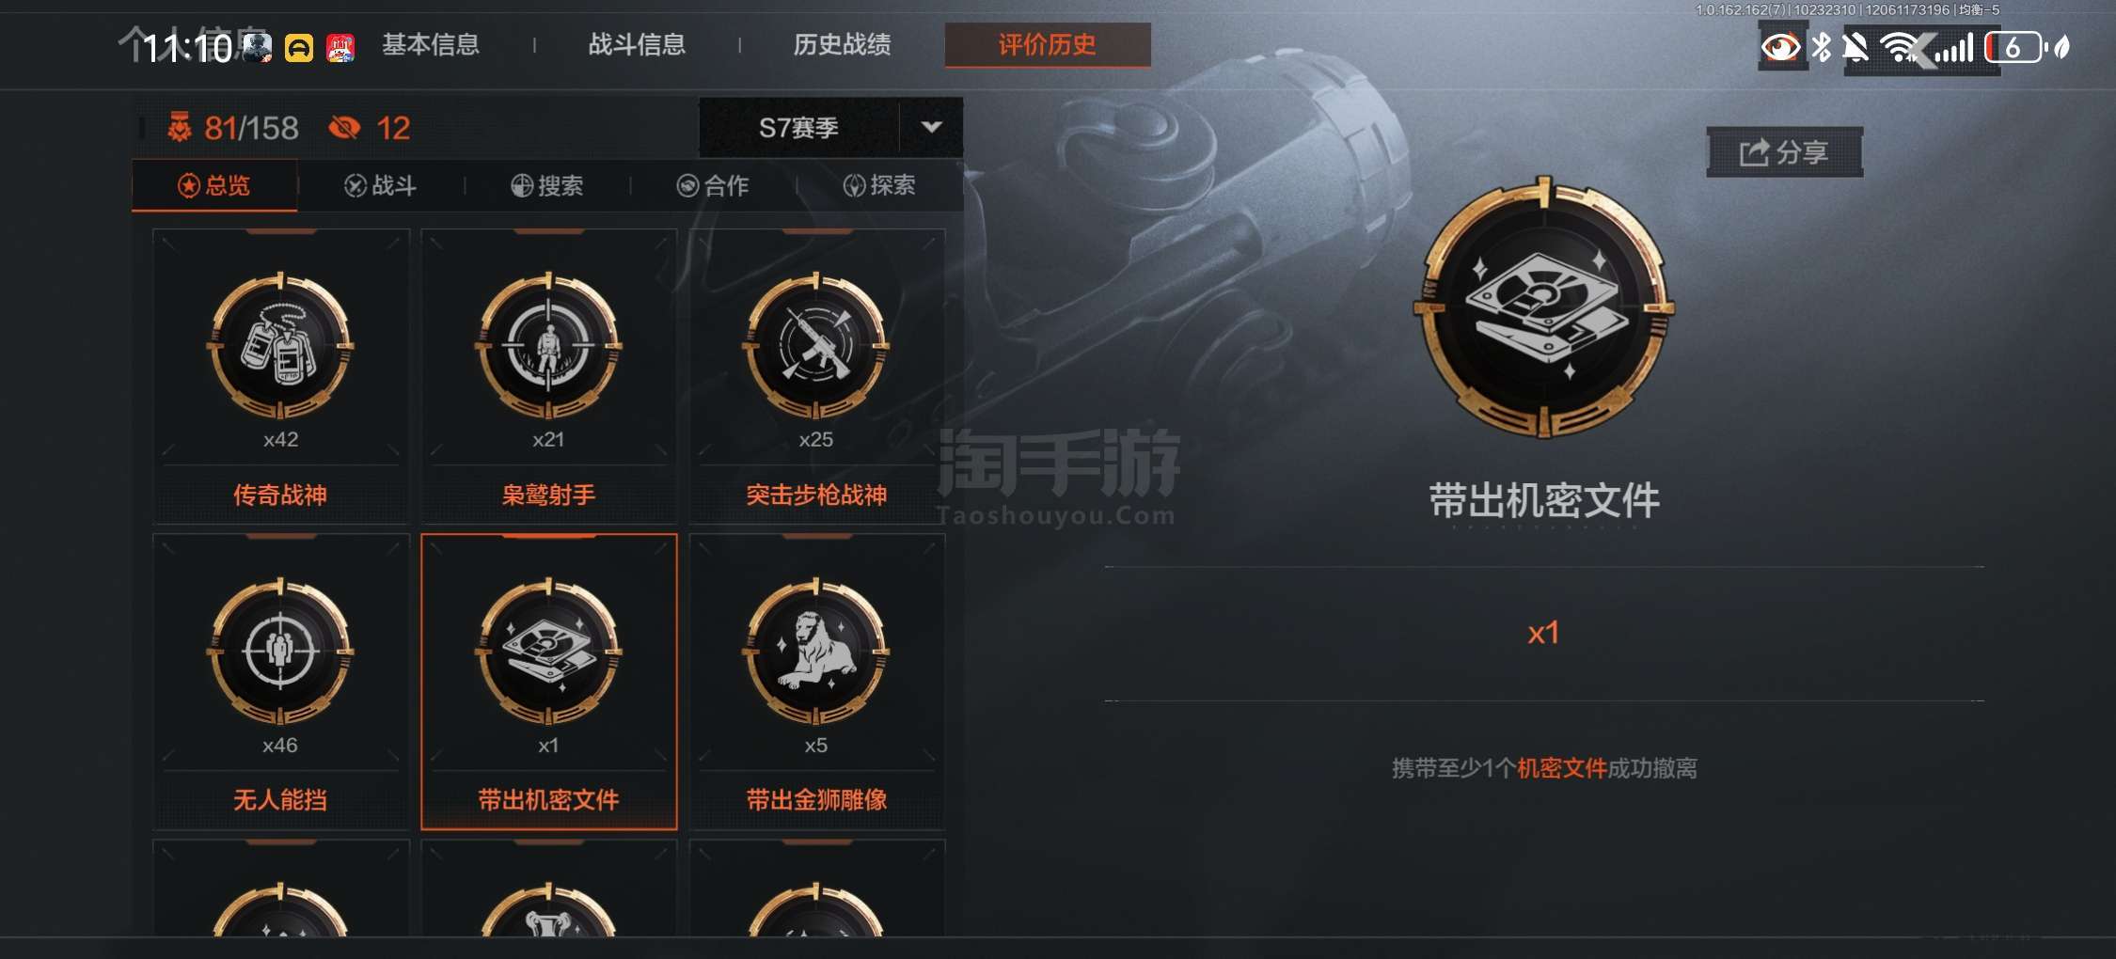Select the 带出金狮雕像 lion badge
2116x959 pixels.
click(x=816, y=682)
